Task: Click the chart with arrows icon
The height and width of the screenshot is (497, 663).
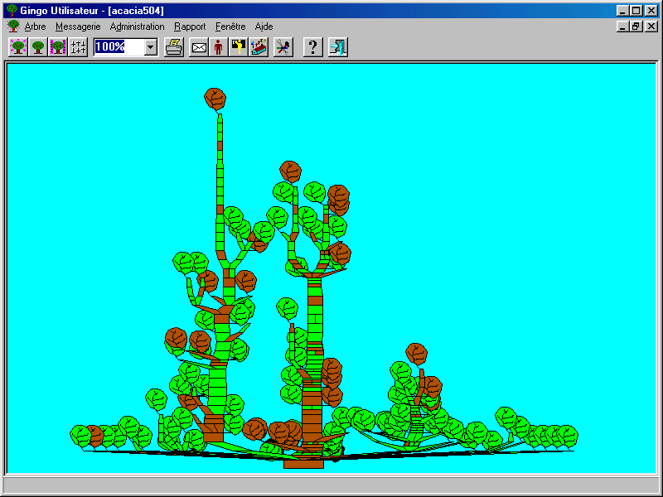Action: (259, 47)
